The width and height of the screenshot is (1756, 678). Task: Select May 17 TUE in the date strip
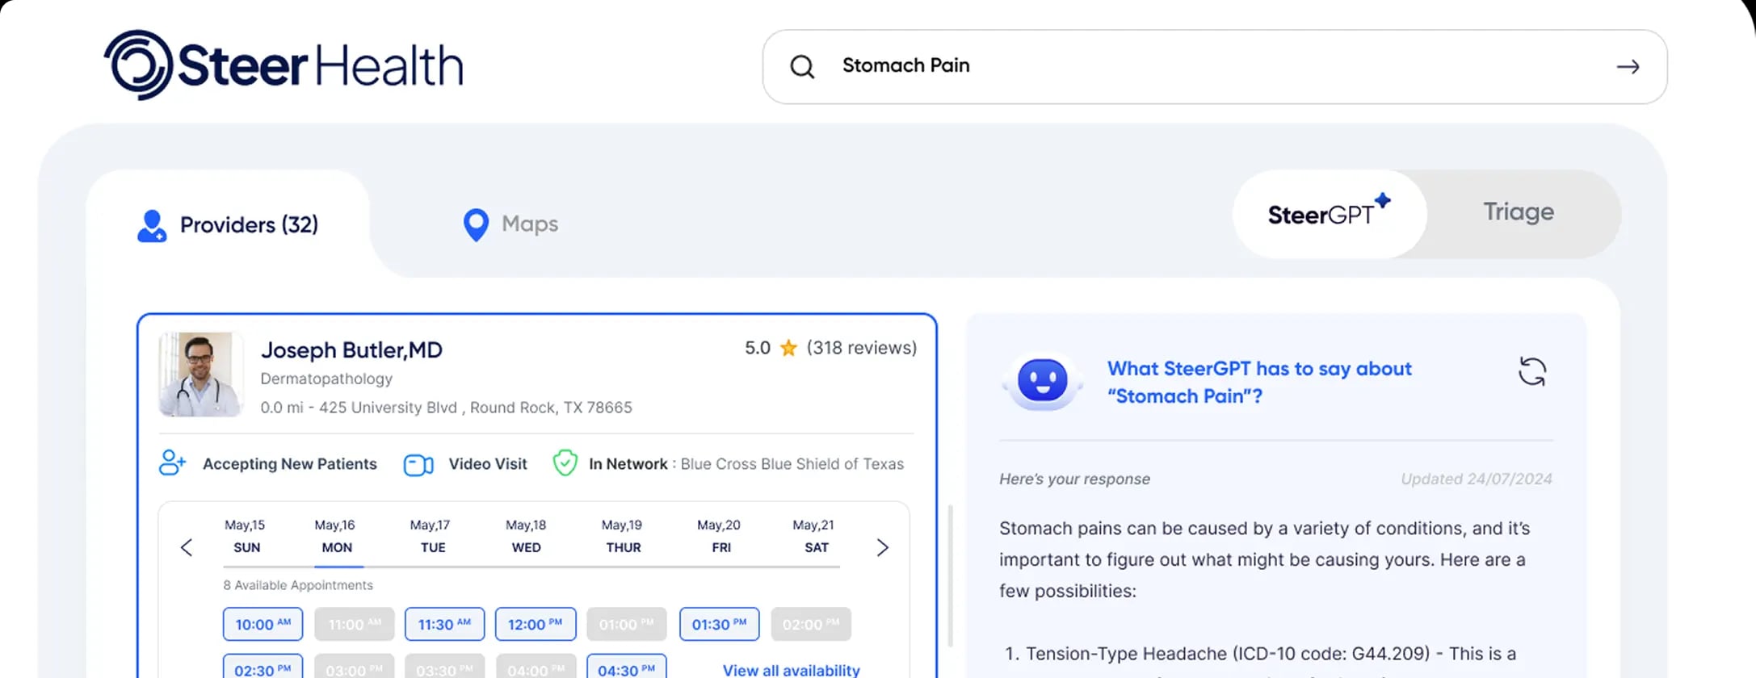431,536
